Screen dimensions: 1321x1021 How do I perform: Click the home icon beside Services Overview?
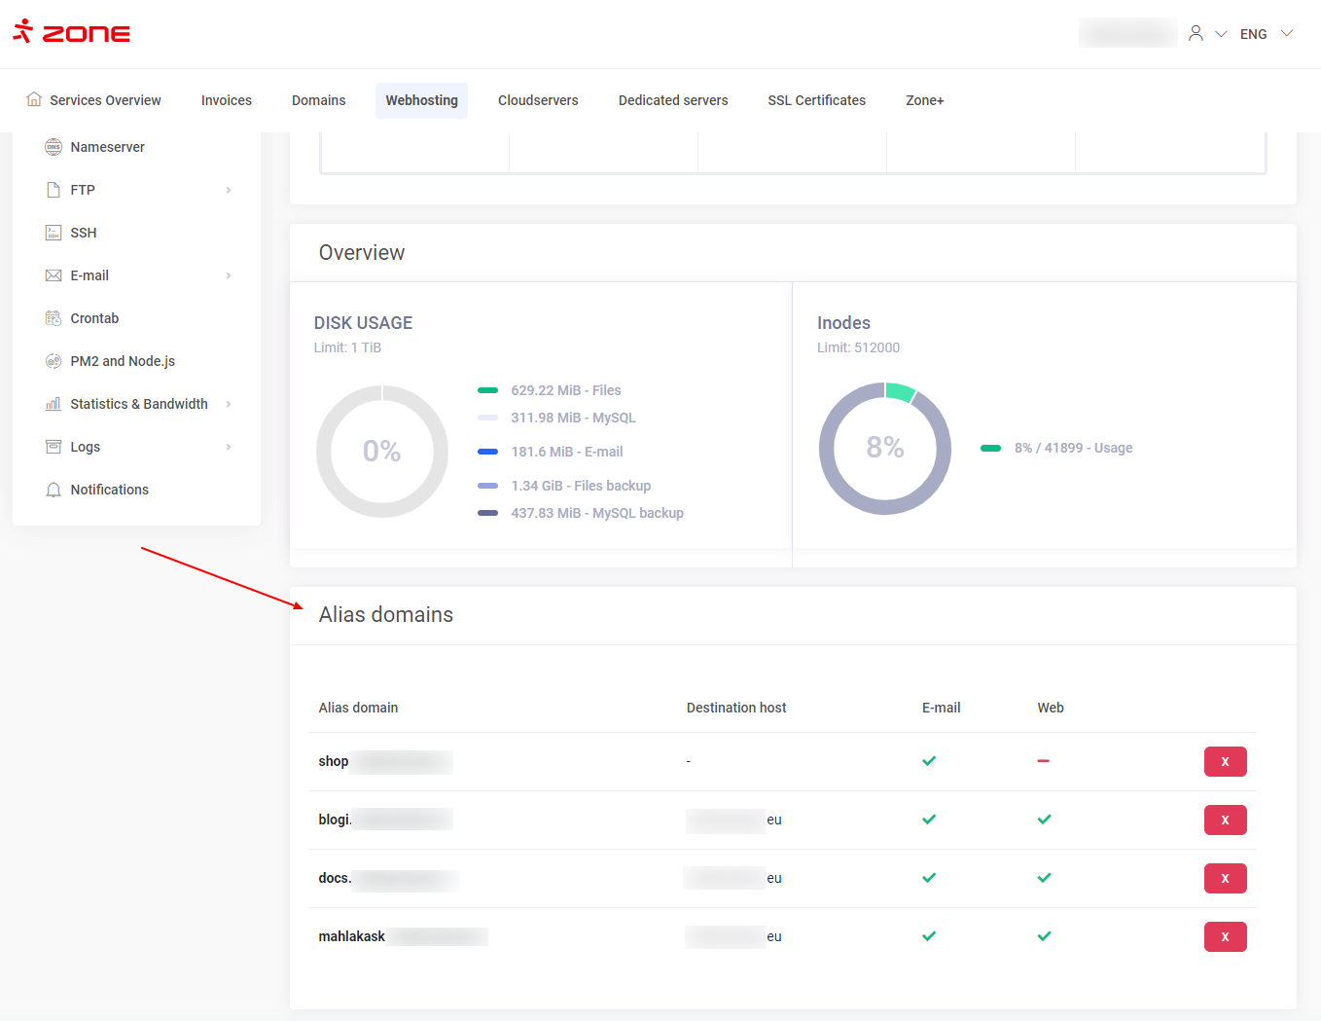click(x=34, y=99)
